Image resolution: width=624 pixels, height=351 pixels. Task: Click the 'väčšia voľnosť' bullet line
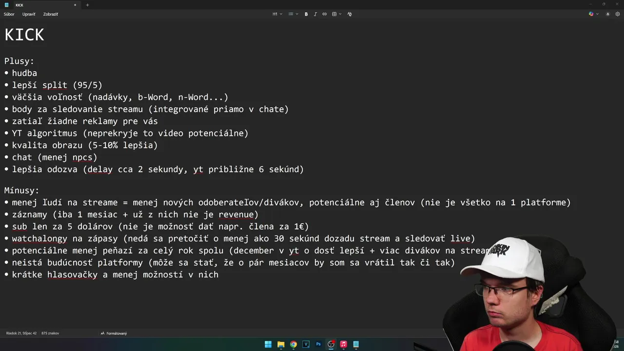point(120,97)
